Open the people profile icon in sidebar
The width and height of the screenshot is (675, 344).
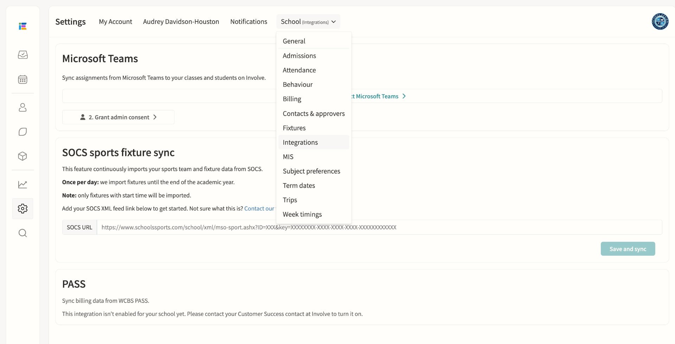pyautogui.click(x=22, y=107)
